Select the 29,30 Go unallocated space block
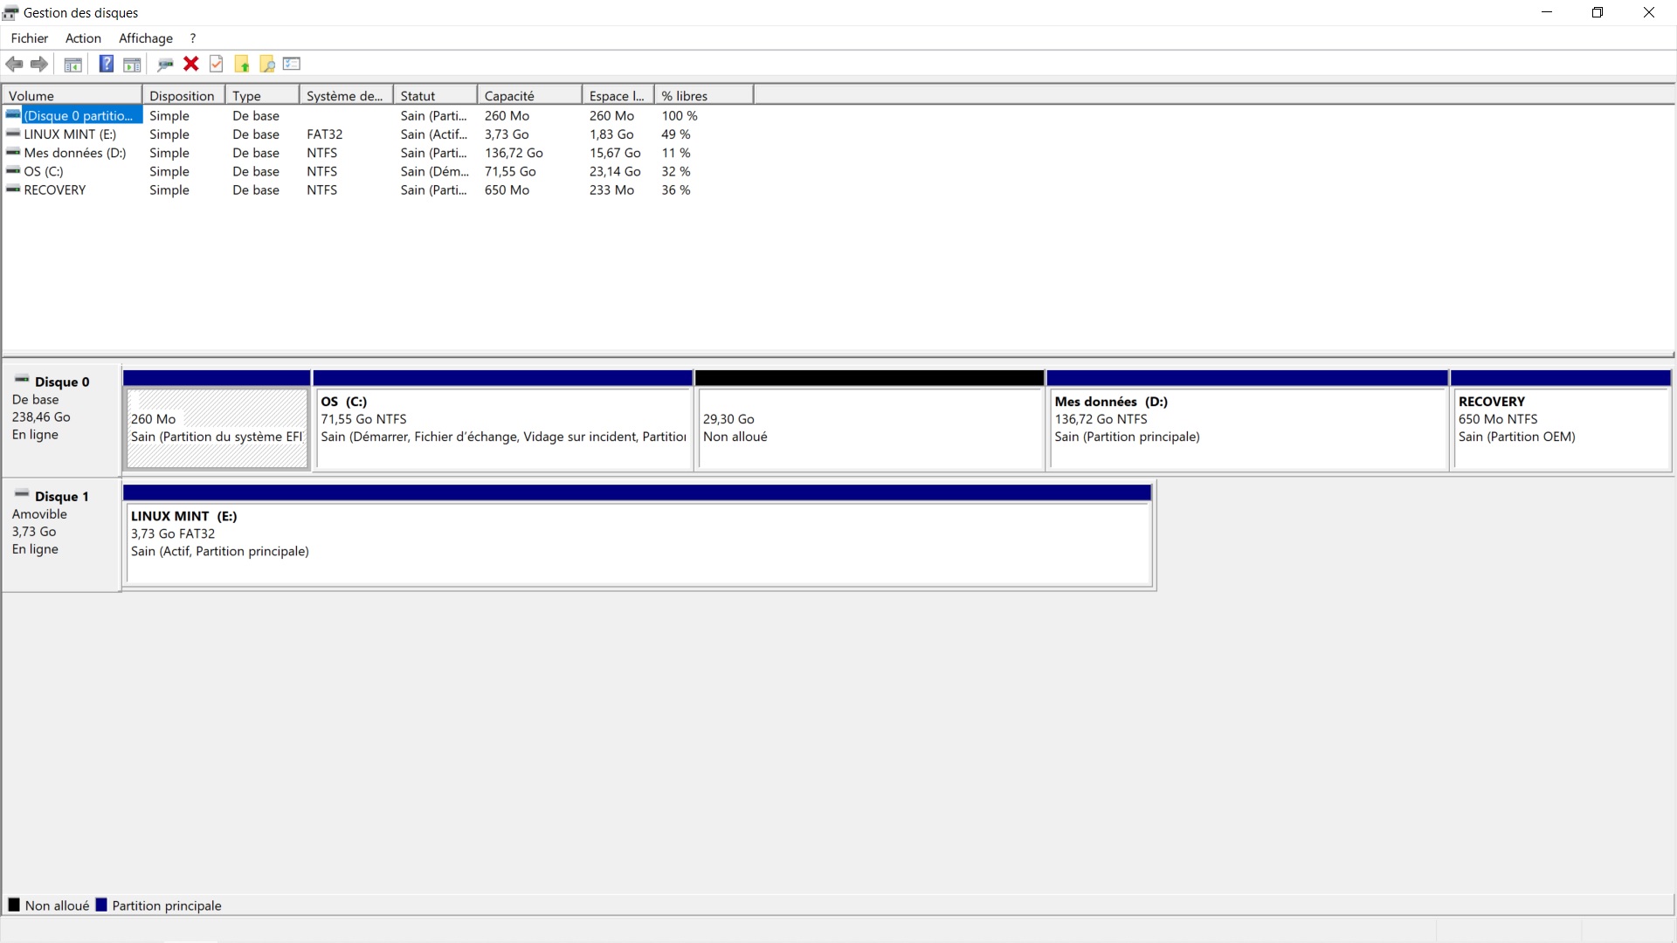Screen dimensions: 1677x943 [x=870, y=428]
